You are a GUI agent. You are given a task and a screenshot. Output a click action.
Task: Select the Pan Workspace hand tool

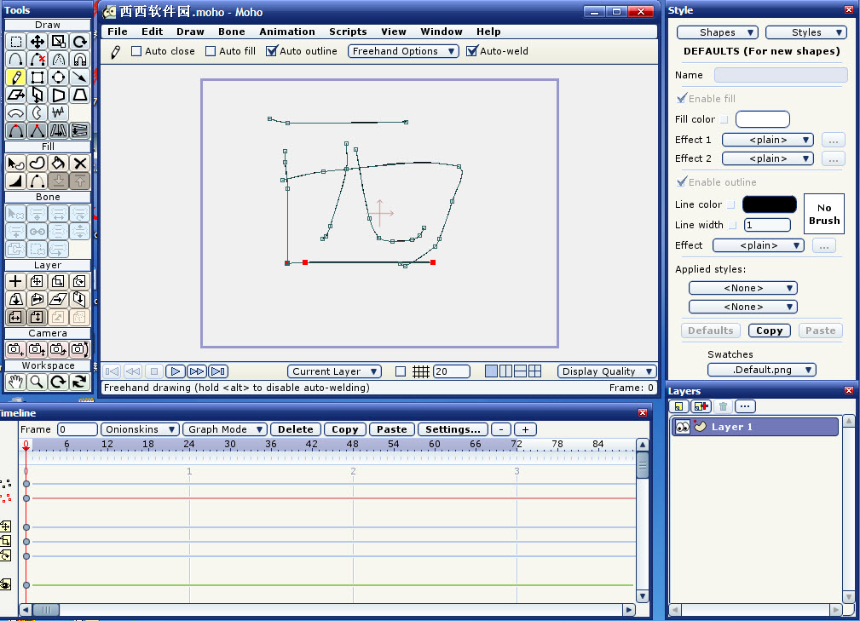[x=15, y=382]
